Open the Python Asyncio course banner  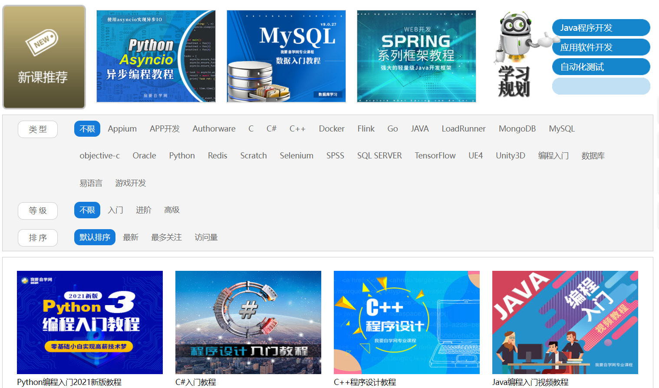(156, 56)
